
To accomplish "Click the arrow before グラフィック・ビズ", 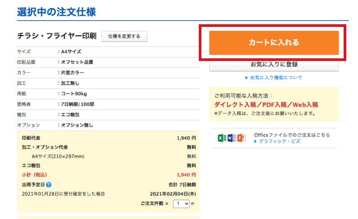I will click(255, 141).
